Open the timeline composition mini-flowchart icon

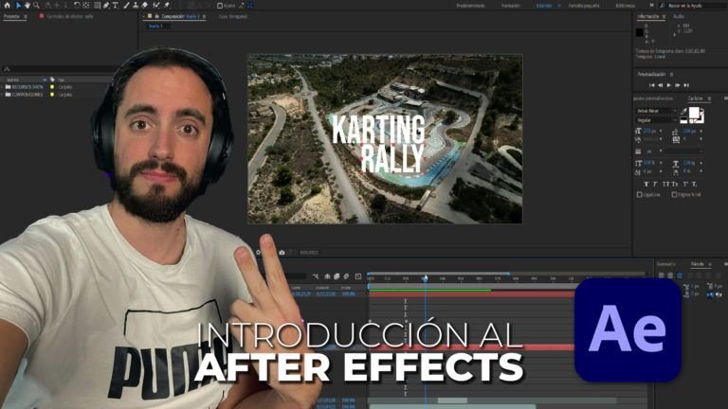[316, 276]
